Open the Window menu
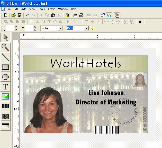The width and height of the screenshot is (162, 148). pos(63,9)
